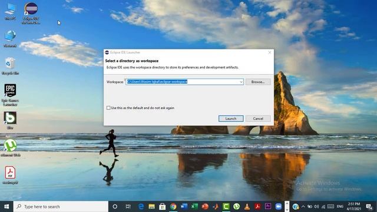Show hidden system tray icons

point(303,207)
